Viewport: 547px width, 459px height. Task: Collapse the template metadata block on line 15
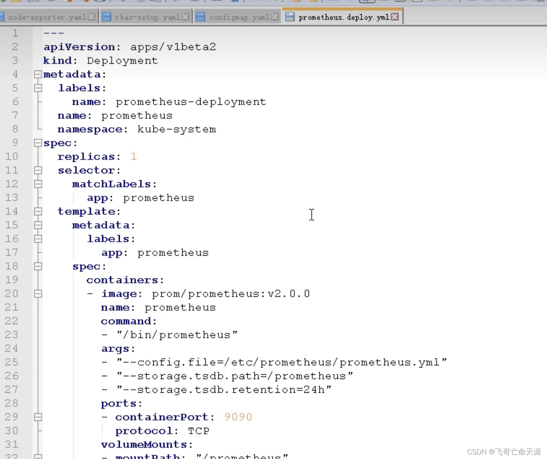click(x=38, y=225)
